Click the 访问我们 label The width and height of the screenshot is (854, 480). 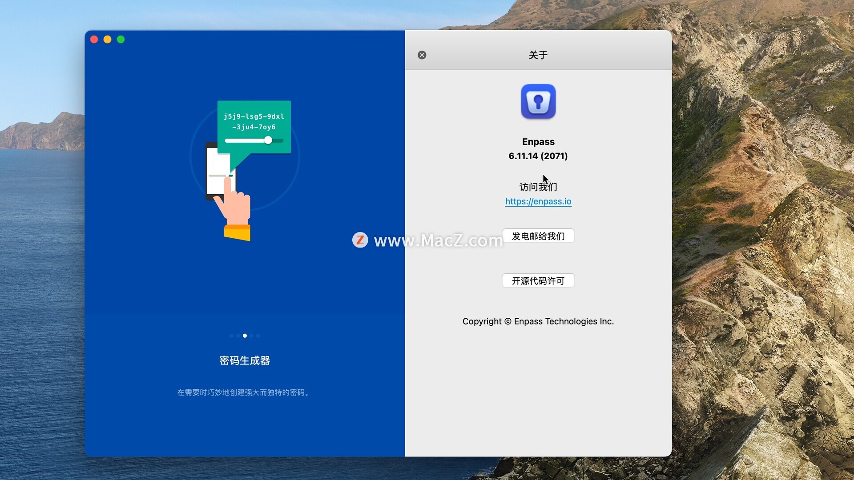(538, 187)
